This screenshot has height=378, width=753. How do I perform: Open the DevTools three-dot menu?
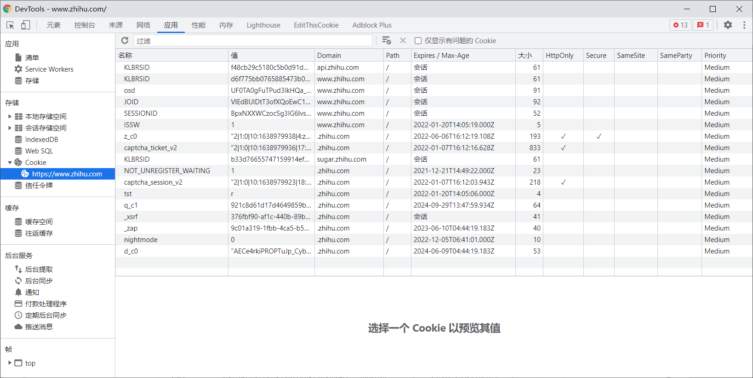tap(744, 25)
